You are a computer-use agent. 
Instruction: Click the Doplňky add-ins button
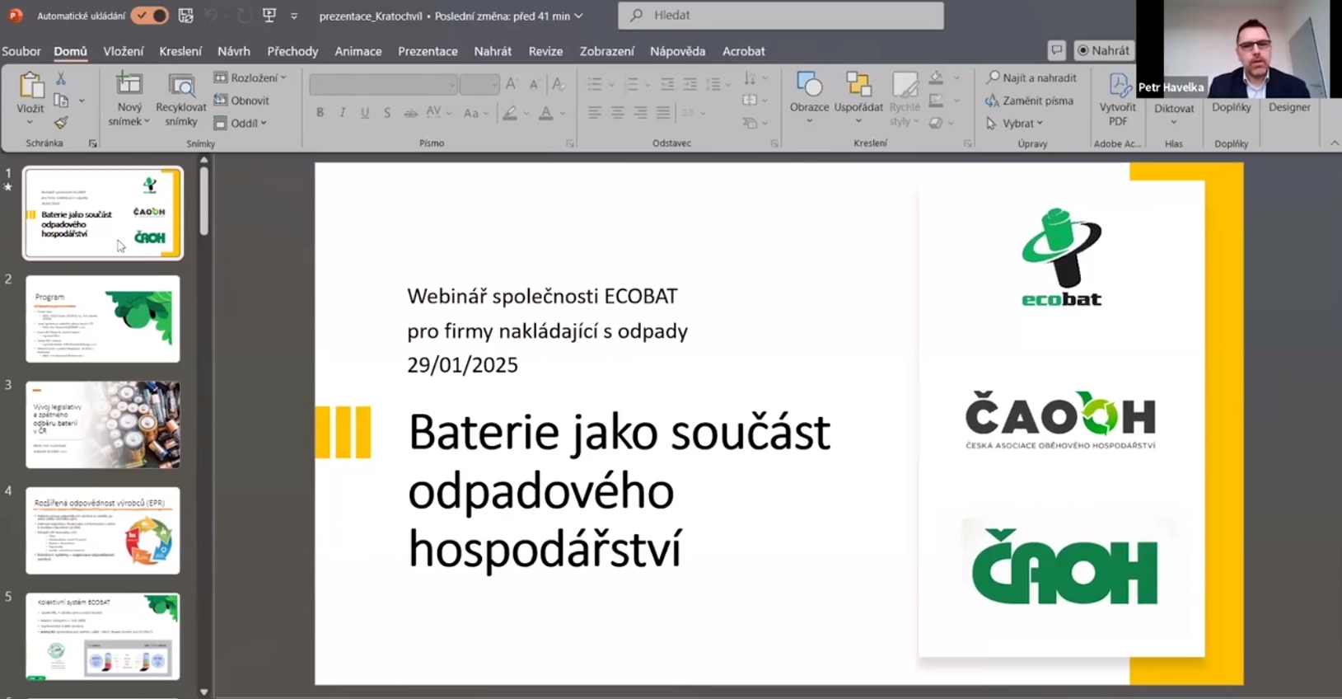point(1231,107)
